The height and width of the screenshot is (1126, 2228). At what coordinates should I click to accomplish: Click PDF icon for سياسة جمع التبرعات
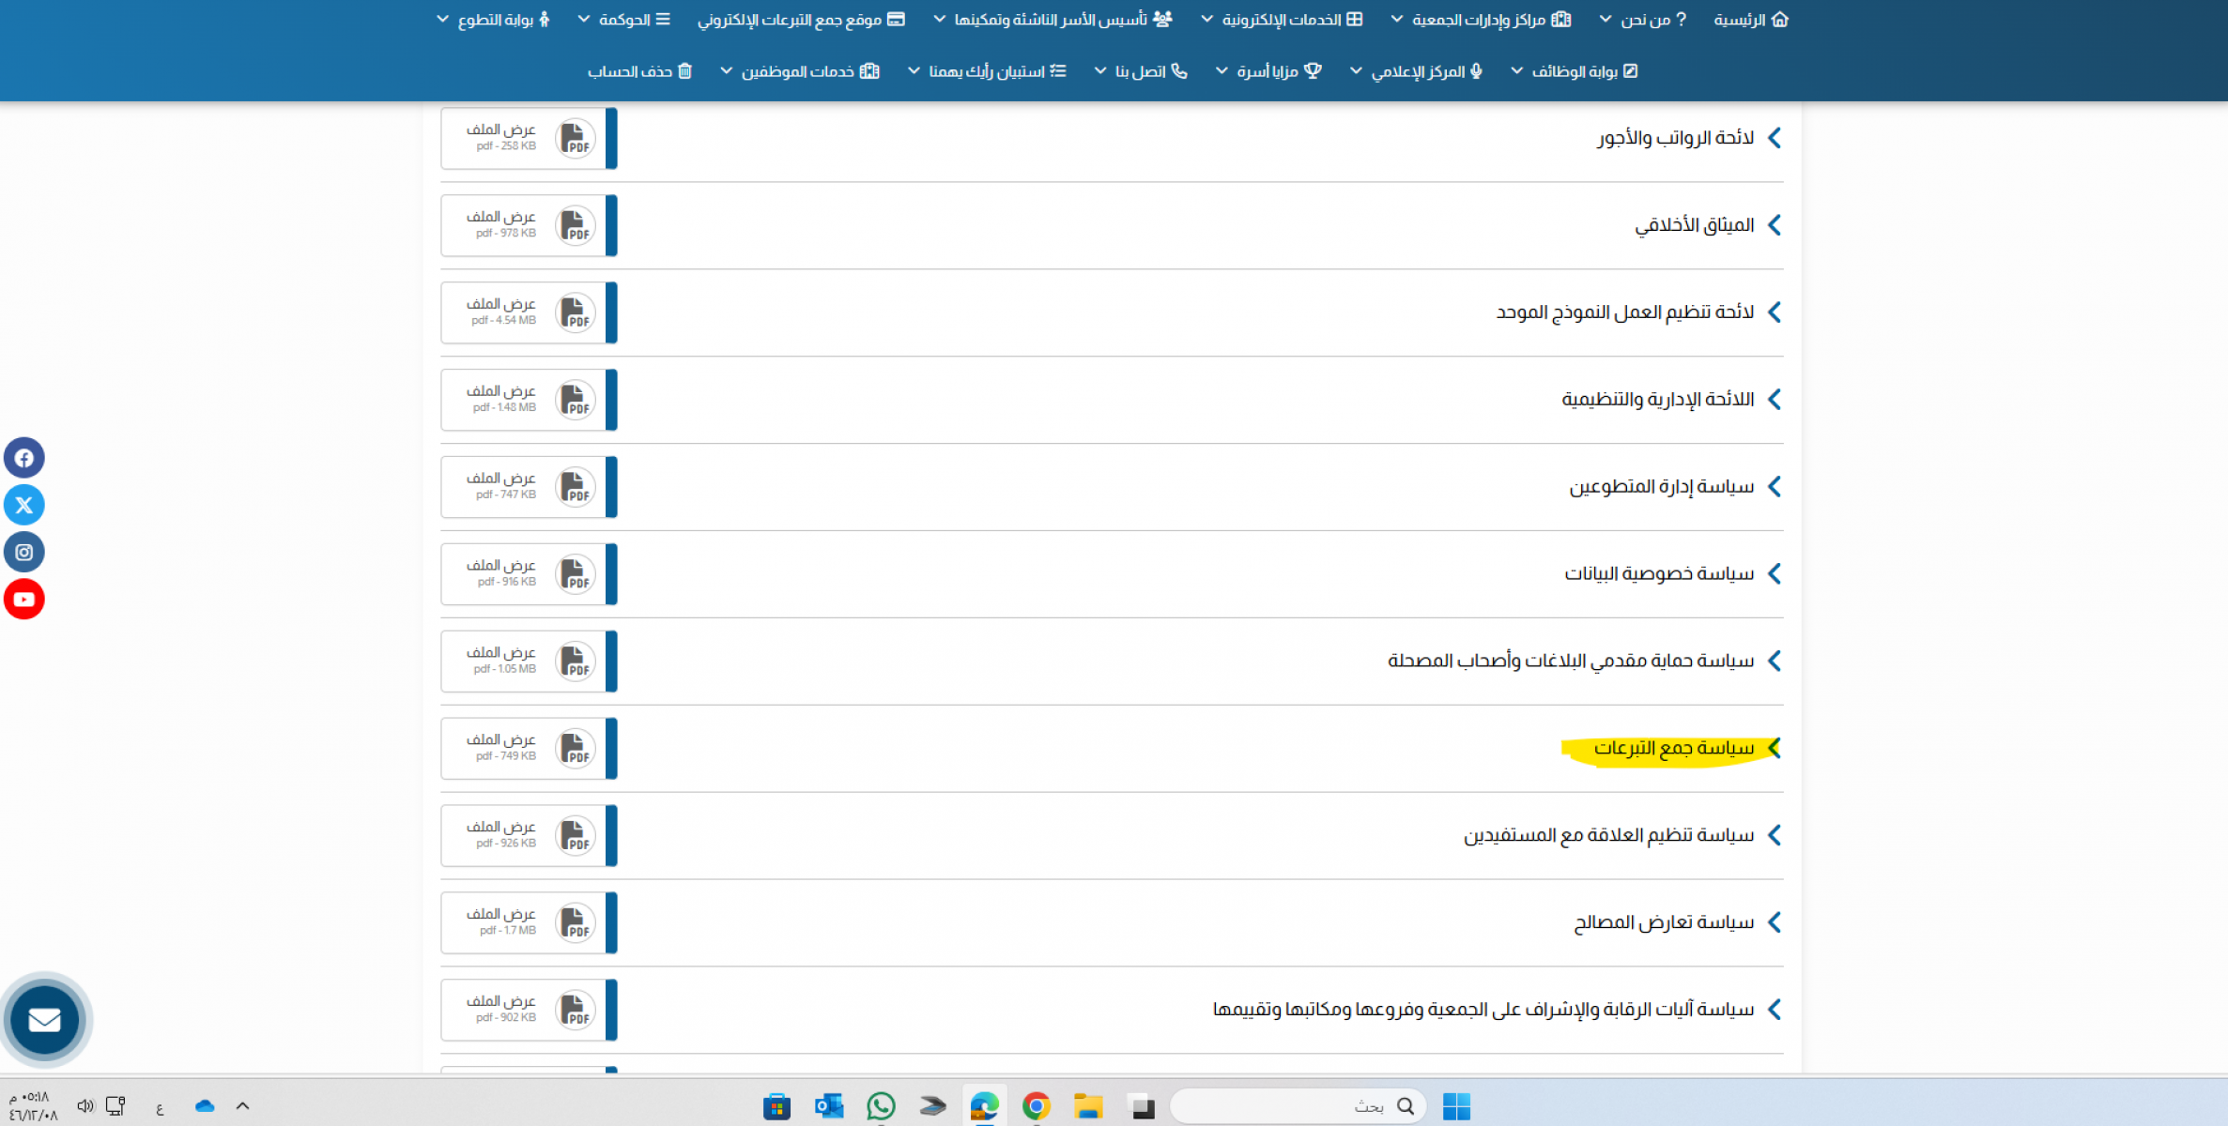pos(575,748)
